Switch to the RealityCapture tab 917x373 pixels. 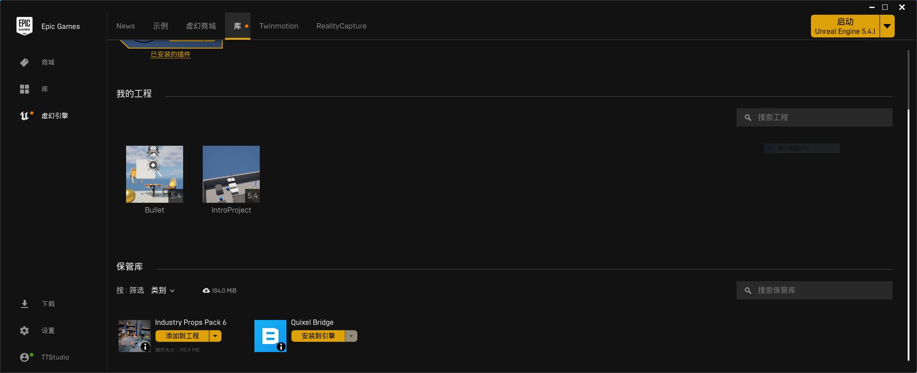[x=342, y=26]
